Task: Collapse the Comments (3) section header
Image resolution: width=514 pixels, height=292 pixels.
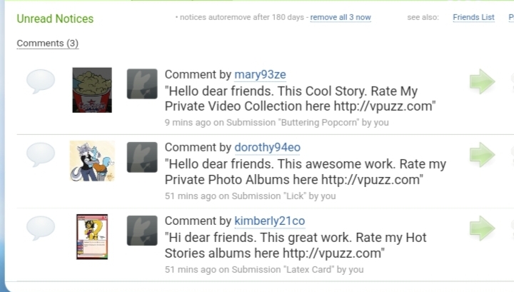Action: click(47, 44)
